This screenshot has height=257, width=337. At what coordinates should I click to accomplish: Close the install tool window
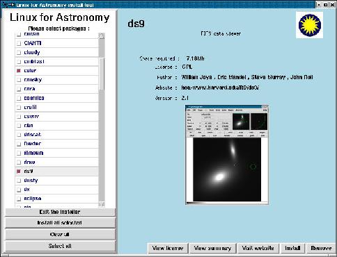coord(332,5)
